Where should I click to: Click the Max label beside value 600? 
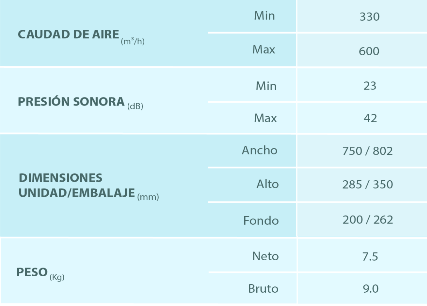264,50
